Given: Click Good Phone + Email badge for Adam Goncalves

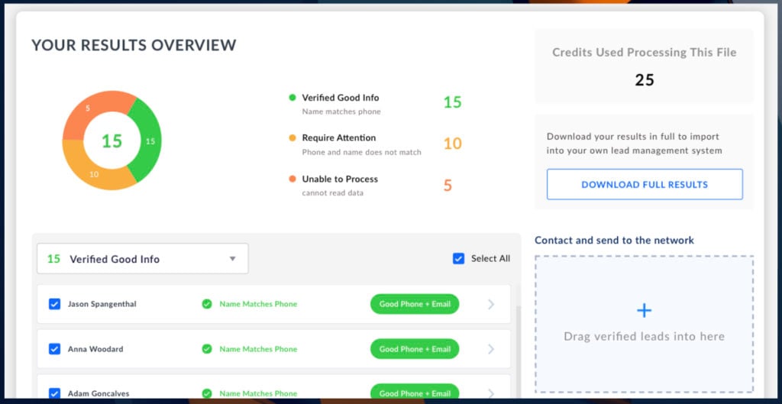Looking at the screenshot, I should (415, 392).
